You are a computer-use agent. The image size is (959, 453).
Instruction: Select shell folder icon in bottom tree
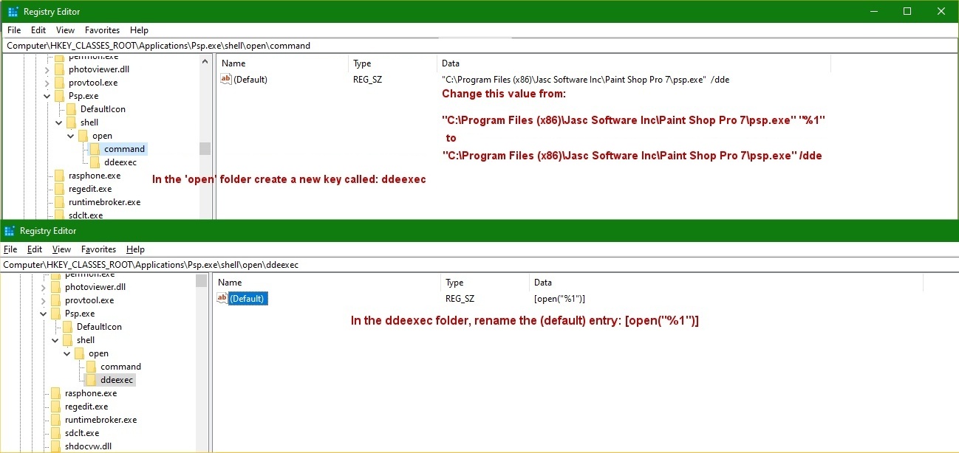pyautogui.click(x=67, y=340)
